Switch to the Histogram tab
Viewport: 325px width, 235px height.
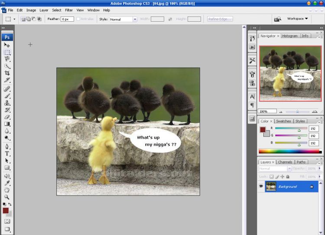pyautogui.click(x=290, y=36)
